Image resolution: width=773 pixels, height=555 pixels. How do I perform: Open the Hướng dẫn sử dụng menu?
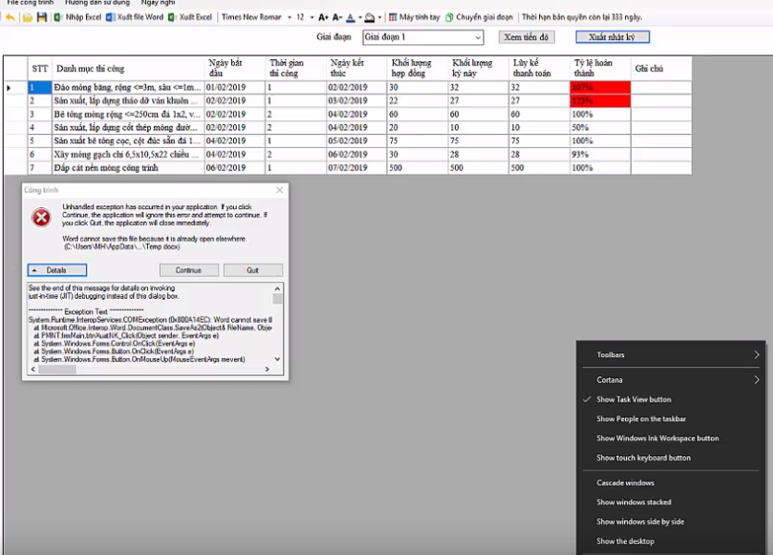[x=97, y=3]
